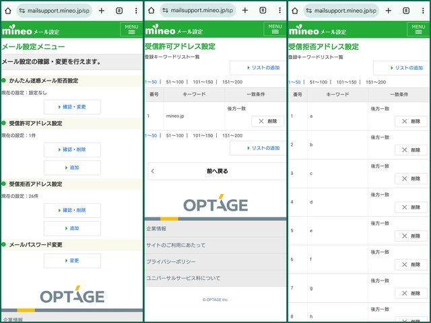Tap tab count icon above 受信拒否アドレス設定 page
Viewport: 431px width, 323px height.
tap(406, 11)
